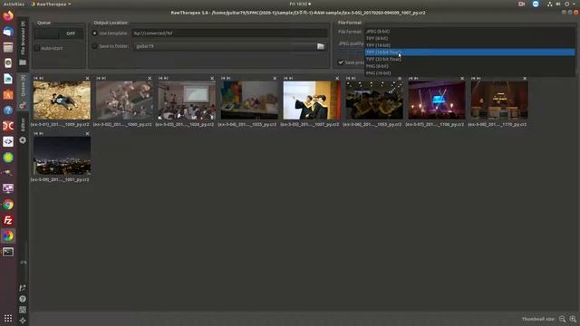Image resolution: width=580 pixels, height=326 pixels.
Task: Select the ex-3-07 concert stage thumbnail
Action: click(437, 101)
